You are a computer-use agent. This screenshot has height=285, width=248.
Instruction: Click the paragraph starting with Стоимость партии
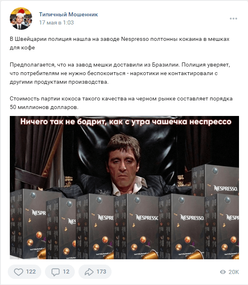coord(121,103)
